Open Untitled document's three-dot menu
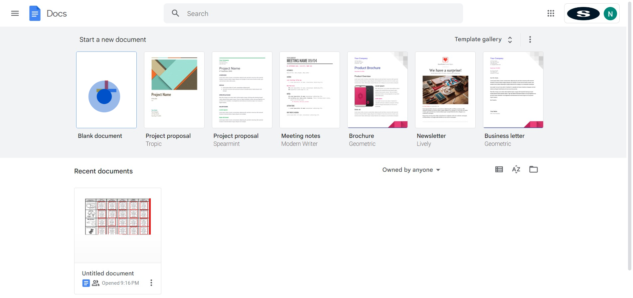Image resolution: width=633 pixels, height=298 pixels. (151, 283)
